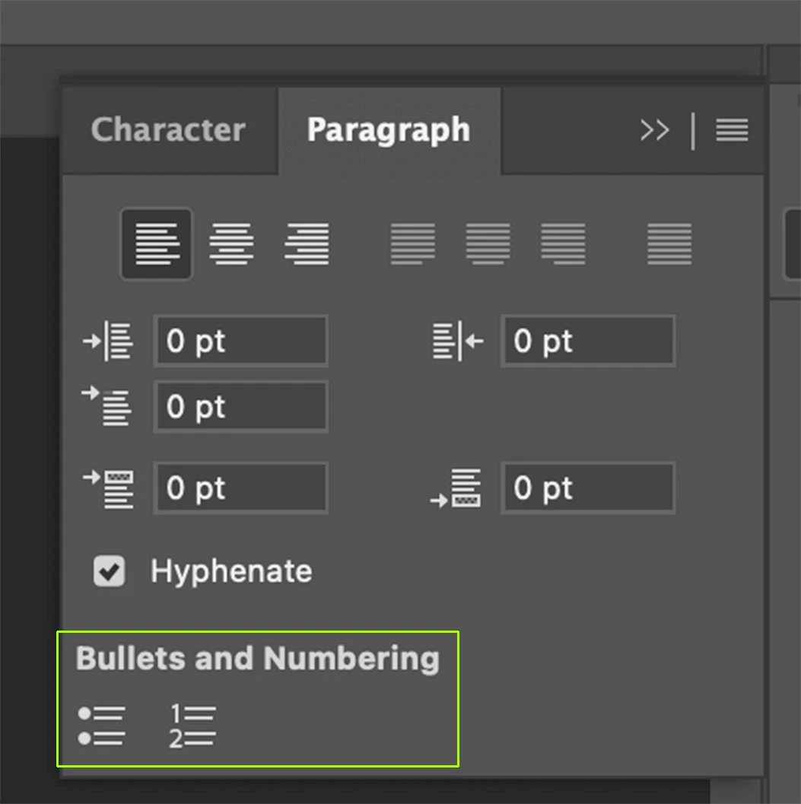
Task: Switch to the Character tab
Action: click(168, 129)
